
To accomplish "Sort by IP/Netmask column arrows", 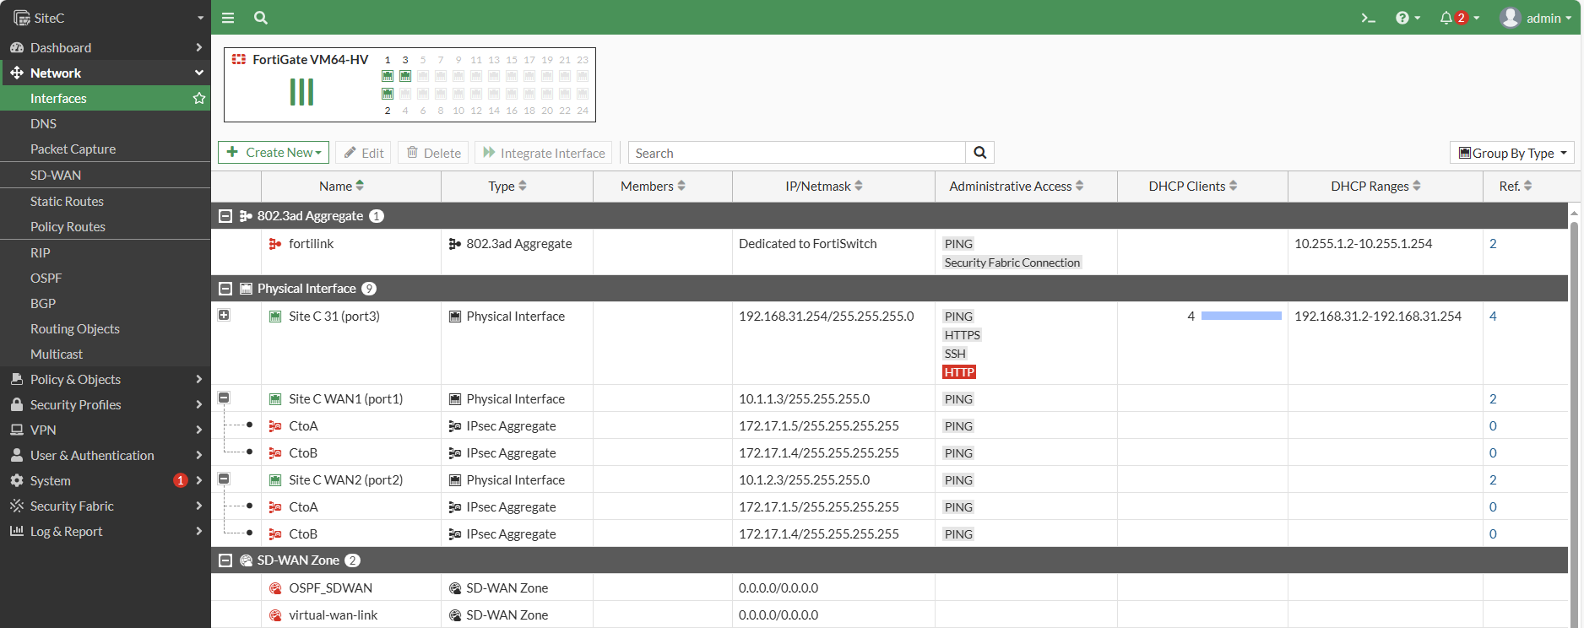I will click(859, 186).
